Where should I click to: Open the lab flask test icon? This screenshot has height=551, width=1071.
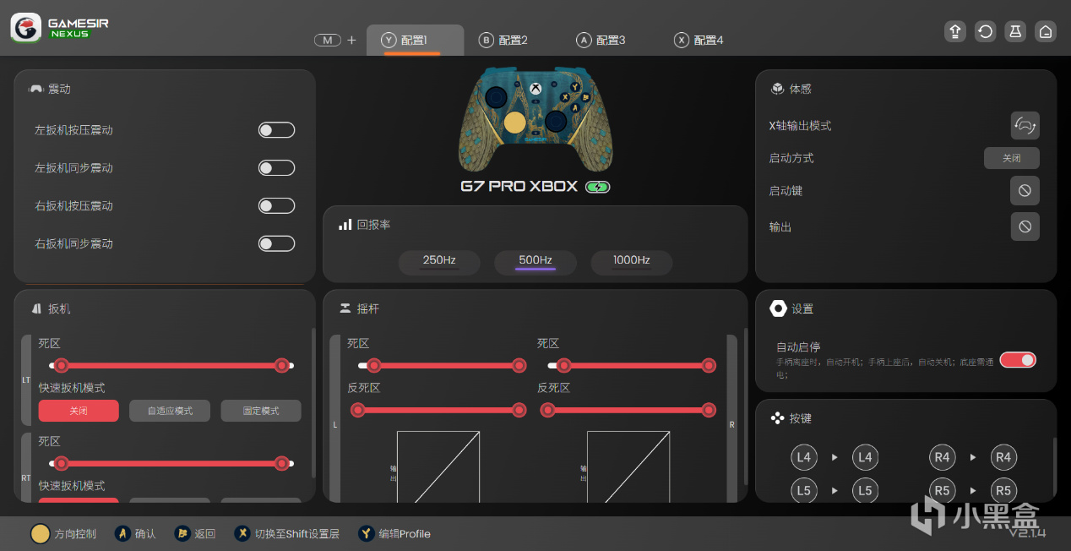coord(1015,31)
